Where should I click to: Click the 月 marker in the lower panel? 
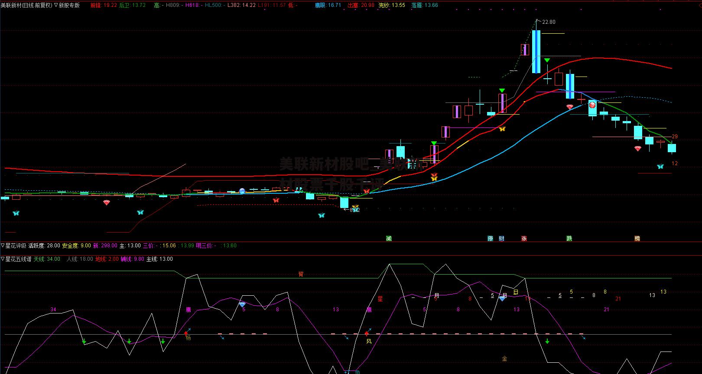coord(437,296)
